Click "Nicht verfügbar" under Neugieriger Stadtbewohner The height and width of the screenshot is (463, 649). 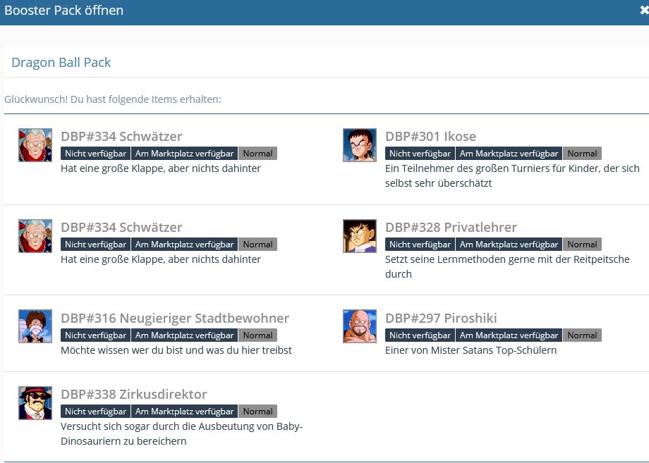(x=95, y=335)
